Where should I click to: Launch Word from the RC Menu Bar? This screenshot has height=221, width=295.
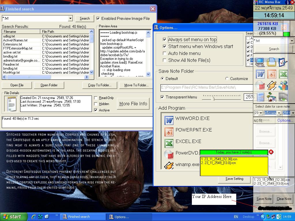(x=260, y=74)
